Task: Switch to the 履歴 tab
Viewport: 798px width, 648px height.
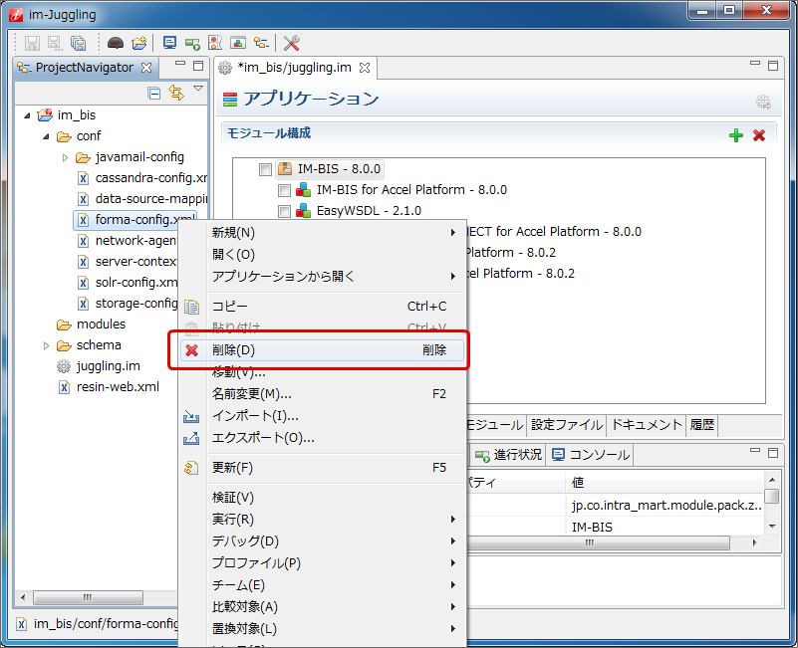Action: (x=701, y=425)
